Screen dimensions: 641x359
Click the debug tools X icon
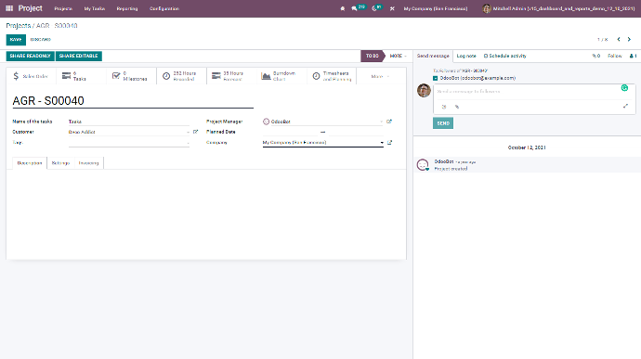tap(392, 8)
